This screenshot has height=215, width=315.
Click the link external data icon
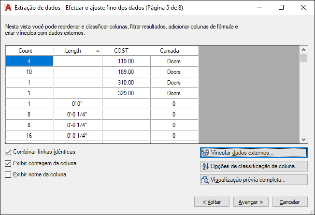pyautogui.click(x=205, y=153)
